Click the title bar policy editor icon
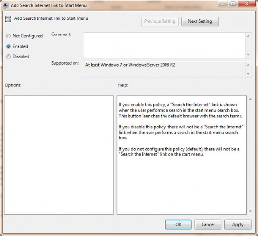Viewport: 258px width, 236px height. (x=6, y=5)
